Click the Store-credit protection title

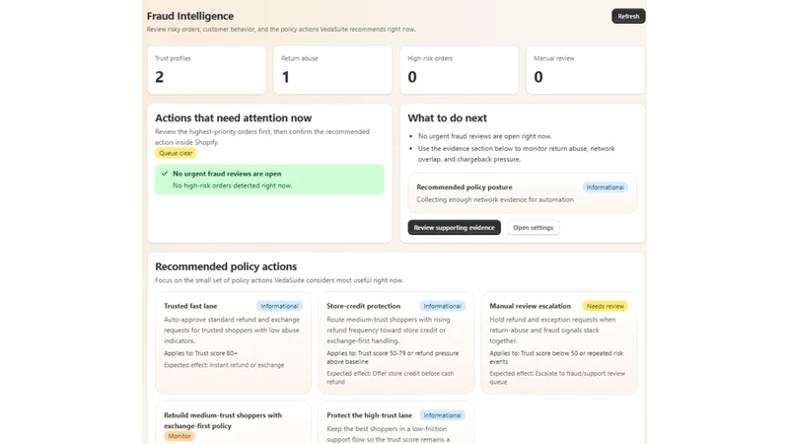(363, 306)
